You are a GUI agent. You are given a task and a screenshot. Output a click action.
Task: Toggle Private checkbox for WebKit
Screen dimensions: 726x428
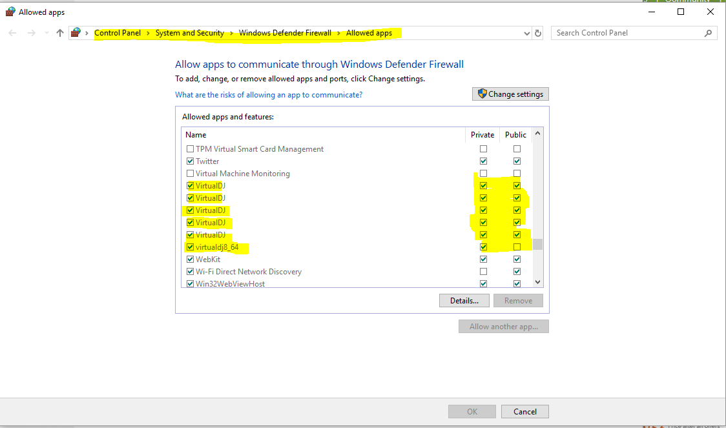pyautogui.click(x=483, y=259)
